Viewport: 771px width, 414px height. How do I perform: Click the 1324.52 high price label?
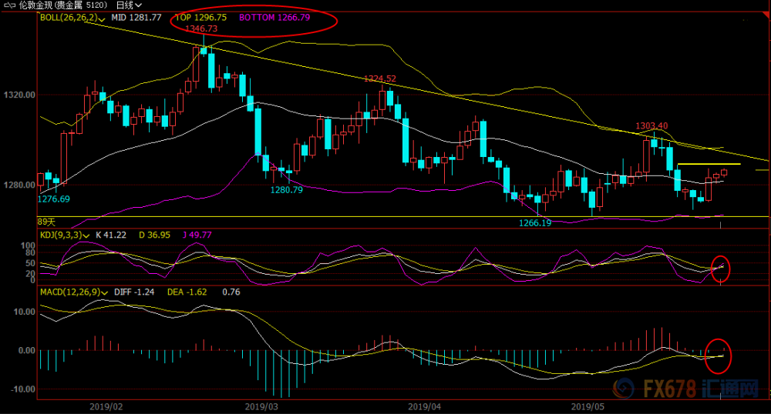[379, 78]
